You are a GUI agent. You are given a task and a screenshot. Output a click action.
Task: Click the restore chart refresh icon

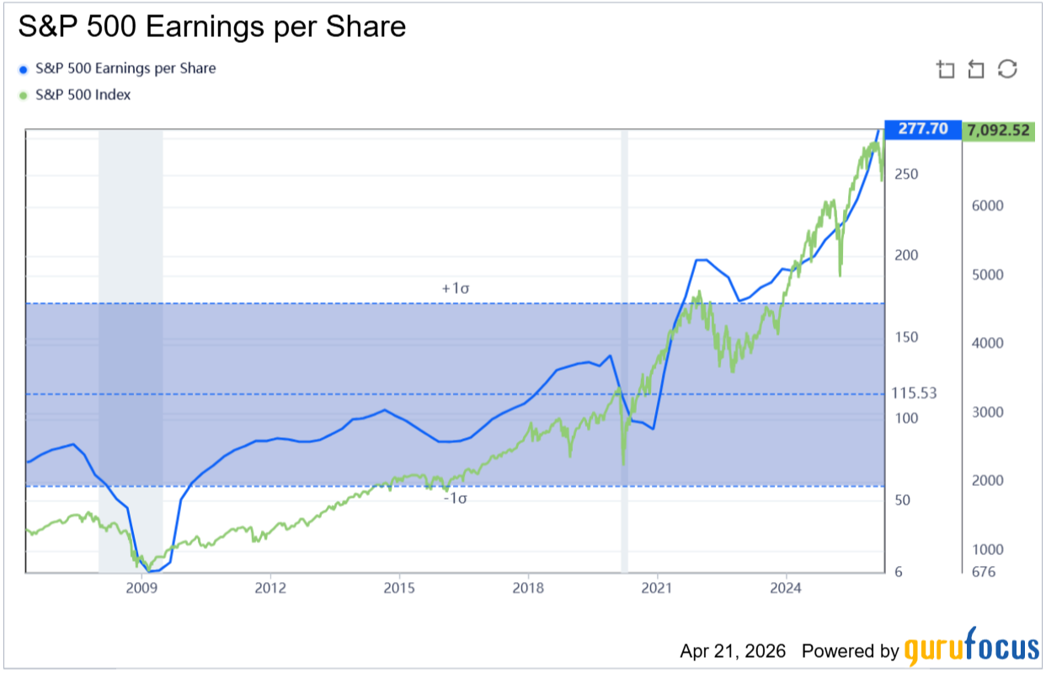(1007, 69)
